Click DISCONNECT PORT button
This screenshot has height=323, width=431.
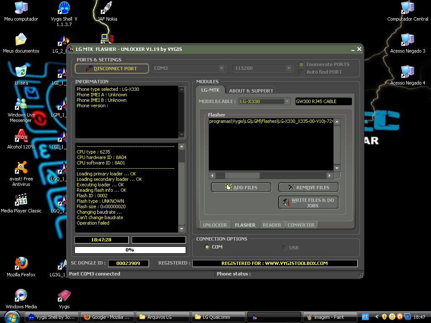pyautogui.click(x=112, y=69)
